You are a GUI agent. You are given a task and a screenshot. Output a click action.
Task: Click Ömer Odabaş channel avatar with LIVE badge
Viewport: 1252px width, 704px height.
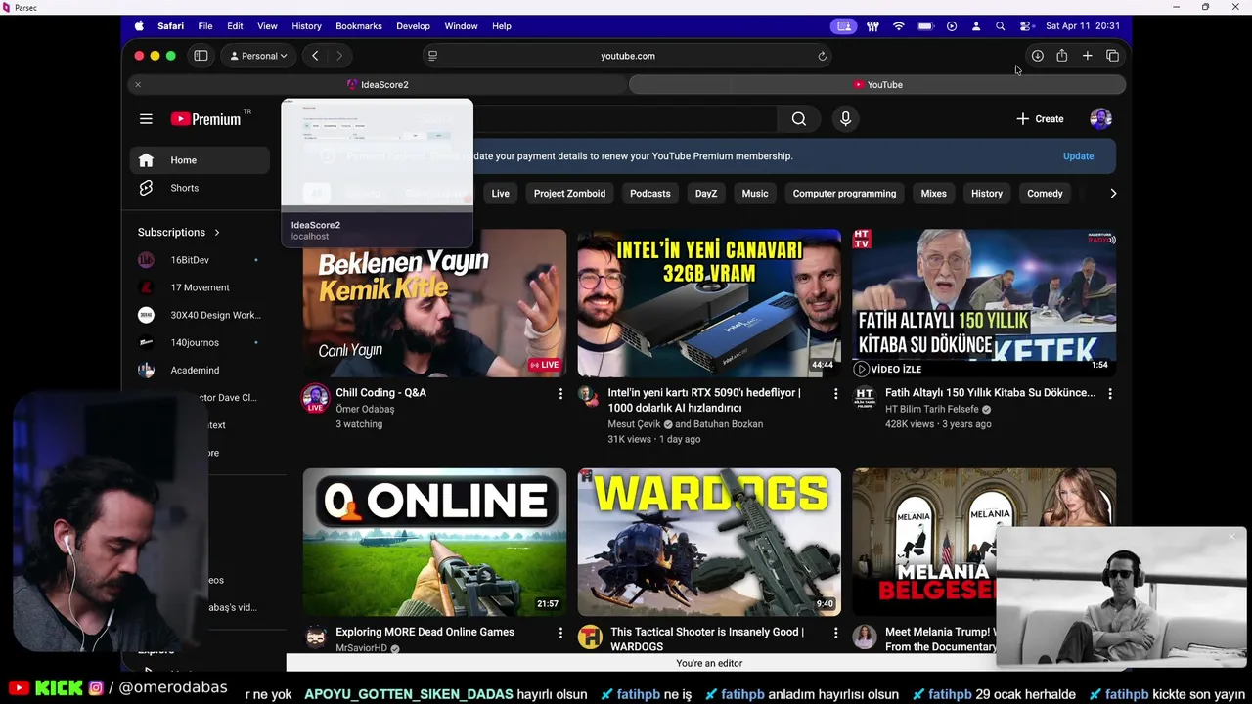pos(315,398)
